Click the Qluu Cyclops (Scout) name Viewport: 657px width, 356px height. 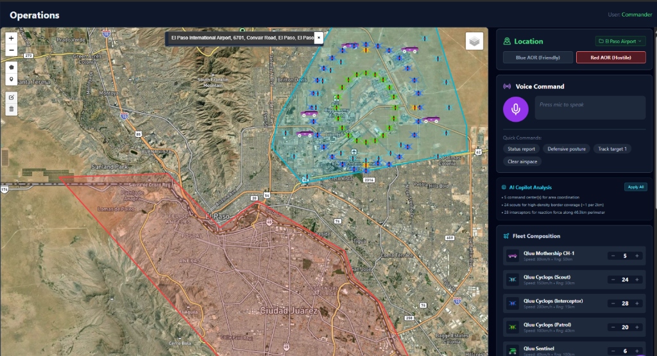point(547,277)
